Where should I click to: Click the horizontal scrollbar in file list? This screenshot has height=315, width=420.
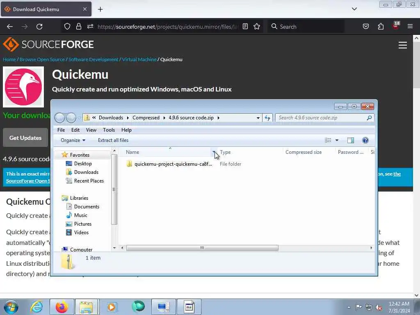pyautogui.click(x=202, y=248)
